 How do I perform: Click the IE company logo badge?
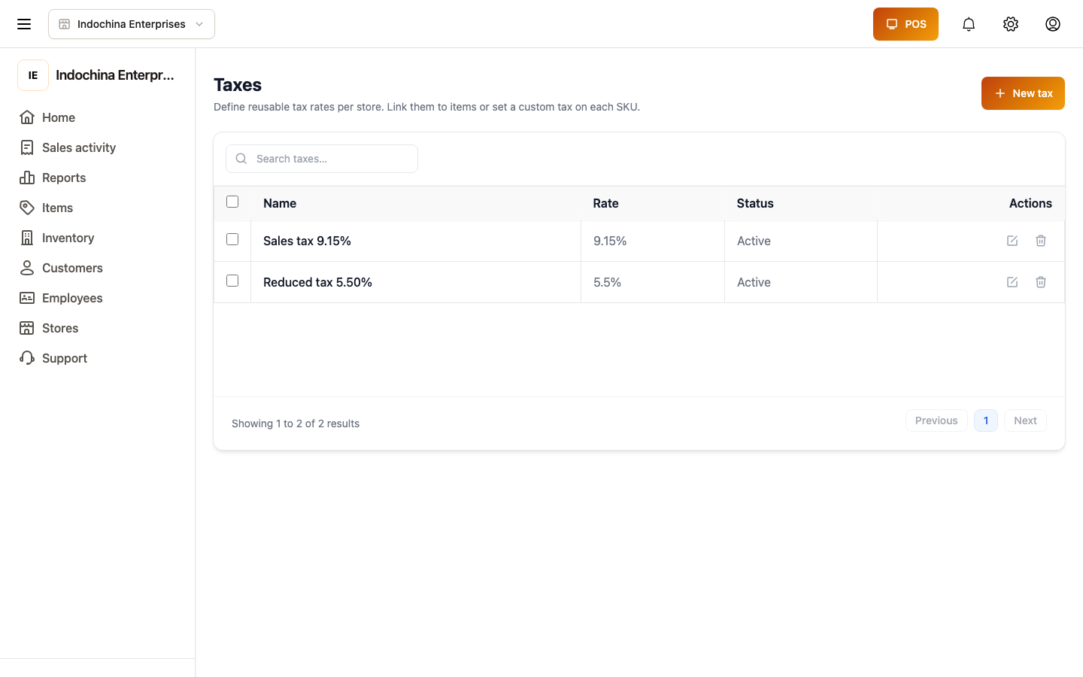(x=33, y=75)
